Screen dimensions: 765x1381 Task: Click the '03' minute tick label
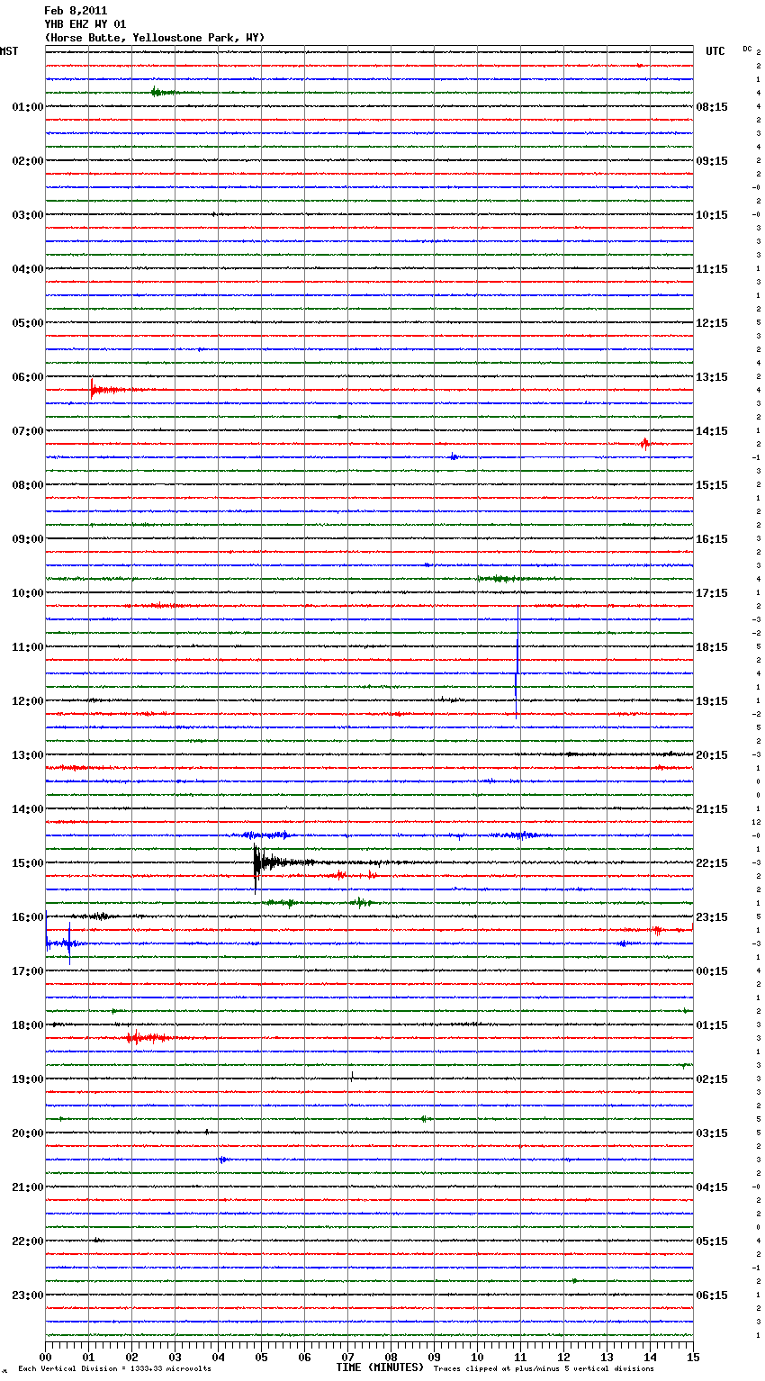[175, 1357]
